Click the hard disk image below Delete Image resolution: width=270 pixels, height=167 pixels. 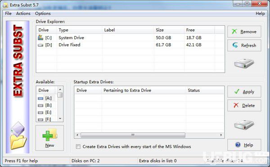pyautogui.click(x=244, y=125)
